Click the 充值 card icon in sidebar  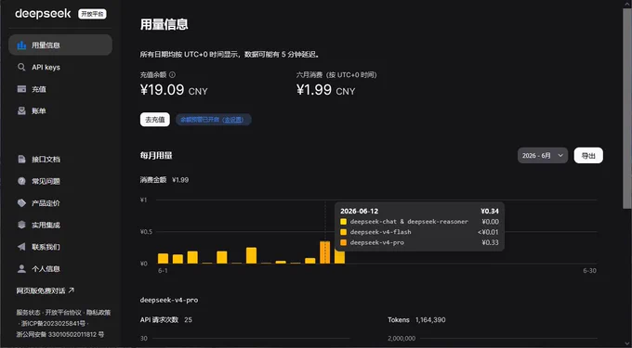coord(21,89)
